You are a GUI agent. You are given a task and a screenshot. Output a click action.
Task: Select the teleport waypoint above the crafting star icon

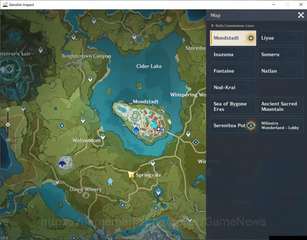coord(135,124)
